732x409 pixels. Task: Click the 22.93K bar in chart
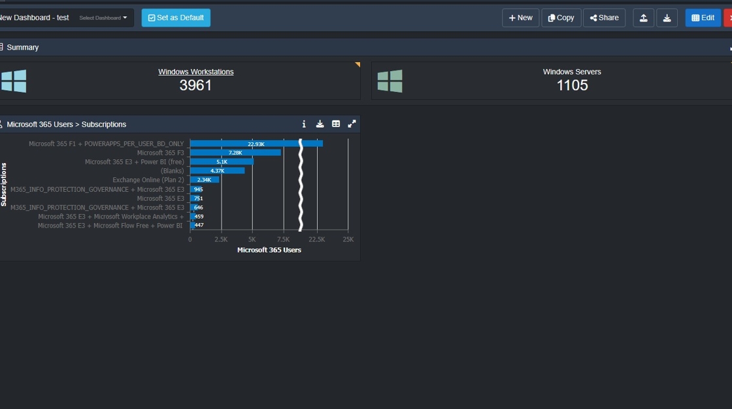[x=256, y=144]
